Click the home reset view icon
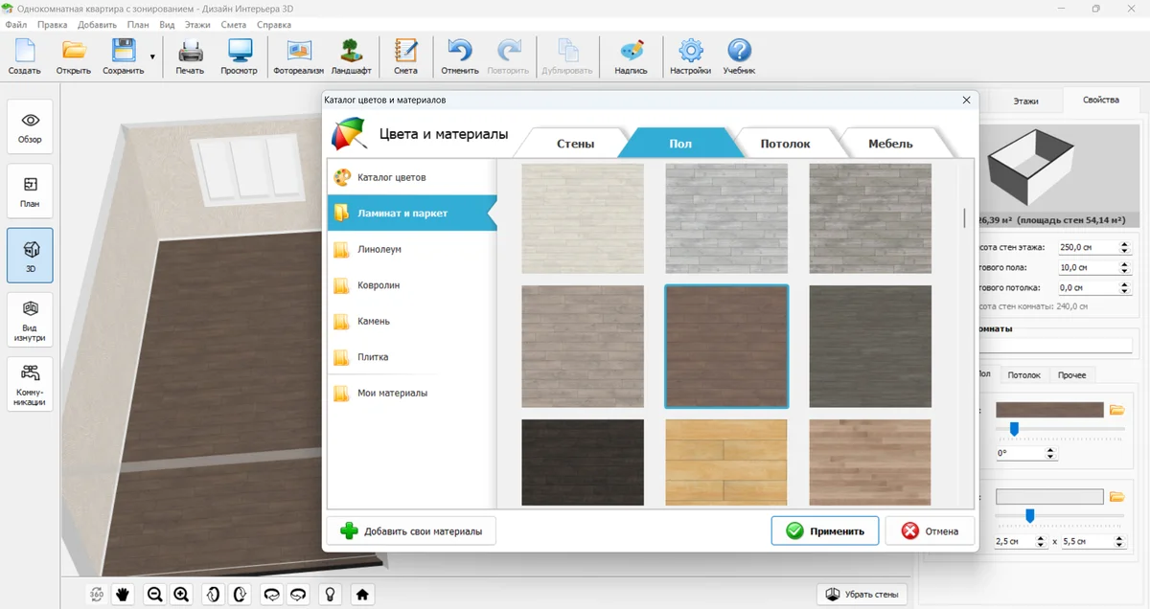The height and width of the screenshot is (609, 1150). (x=362, y=595)
